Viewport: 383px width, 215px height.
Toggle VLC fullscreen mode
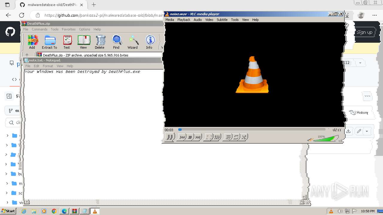(x=209, y=137)
